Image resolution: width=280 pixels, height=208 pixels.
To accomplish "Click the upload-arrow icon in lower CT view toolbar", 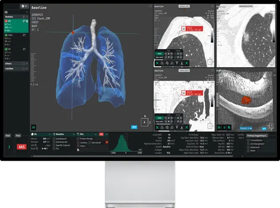I will [177, 127].
